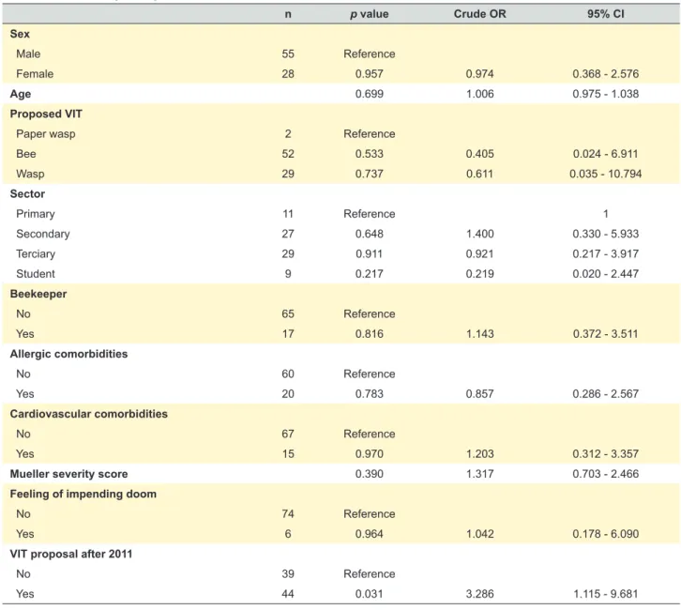Click CI '0.312 - 3.357'
The image size is (681, 610).
[605, 453]
